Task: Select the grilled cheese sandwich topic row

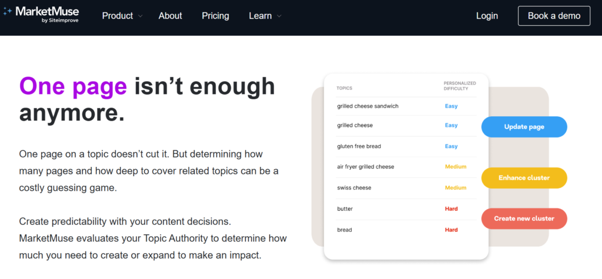Action: click(406, 106)
